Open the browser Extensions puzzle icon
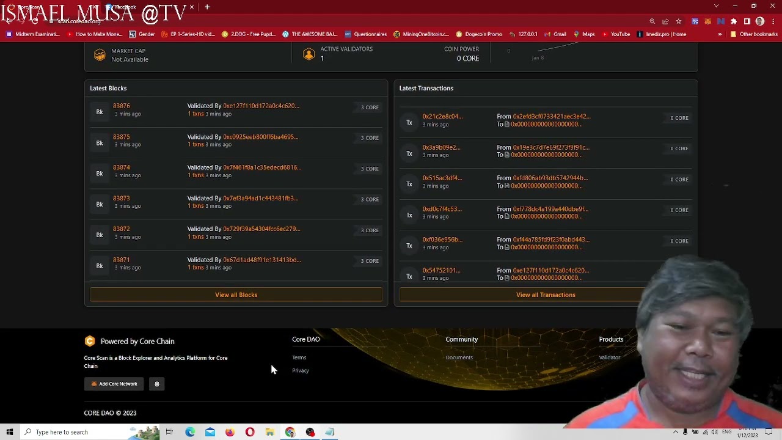Viewport: 782px width, 440px height. [734, 21]
